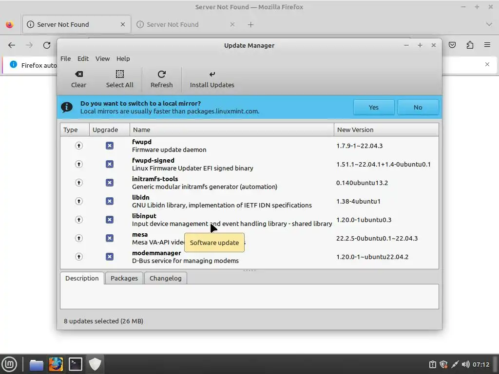Screen dimensions: 499x374
Task: Refresh the update list
Action: pos(161,79)
